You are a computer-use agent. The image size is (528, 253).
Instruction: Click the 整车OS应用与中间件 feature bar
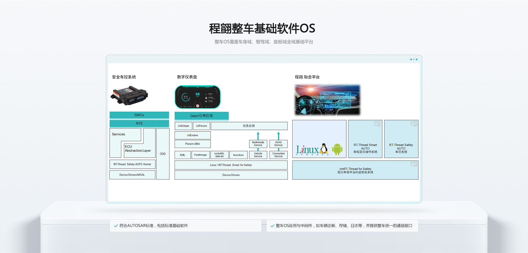(342, 226)
